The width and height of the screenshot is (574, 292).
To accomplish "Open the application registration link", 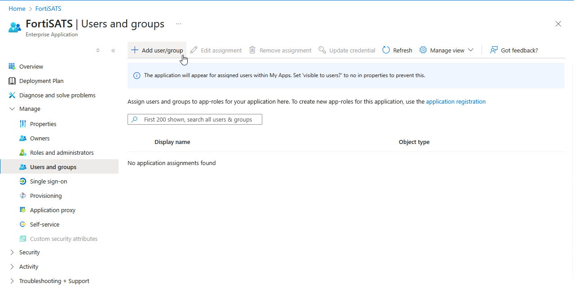I will point(456,101).
